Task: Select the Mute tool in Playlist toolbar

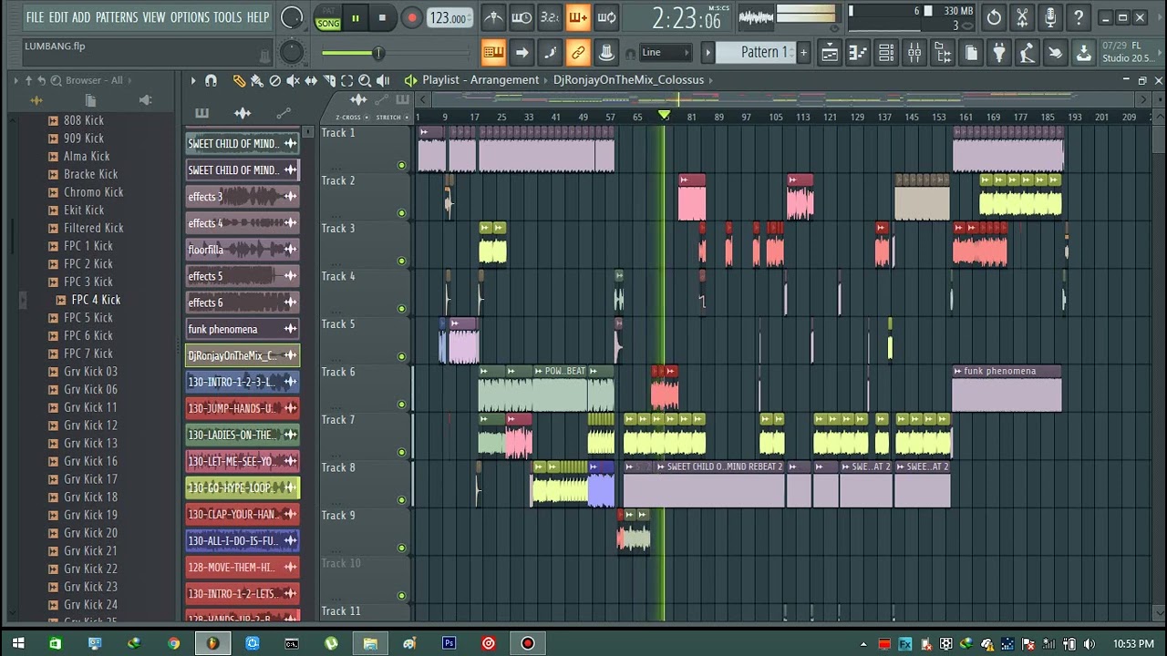Action: (x=293, y=80)
